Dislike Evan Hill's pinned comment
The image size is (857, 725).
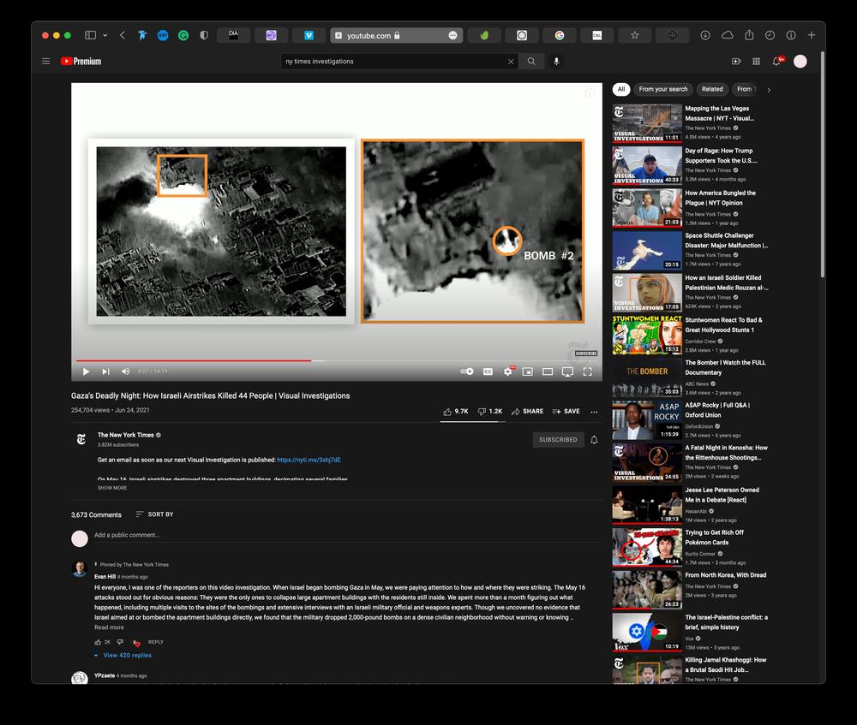[120, 642]
